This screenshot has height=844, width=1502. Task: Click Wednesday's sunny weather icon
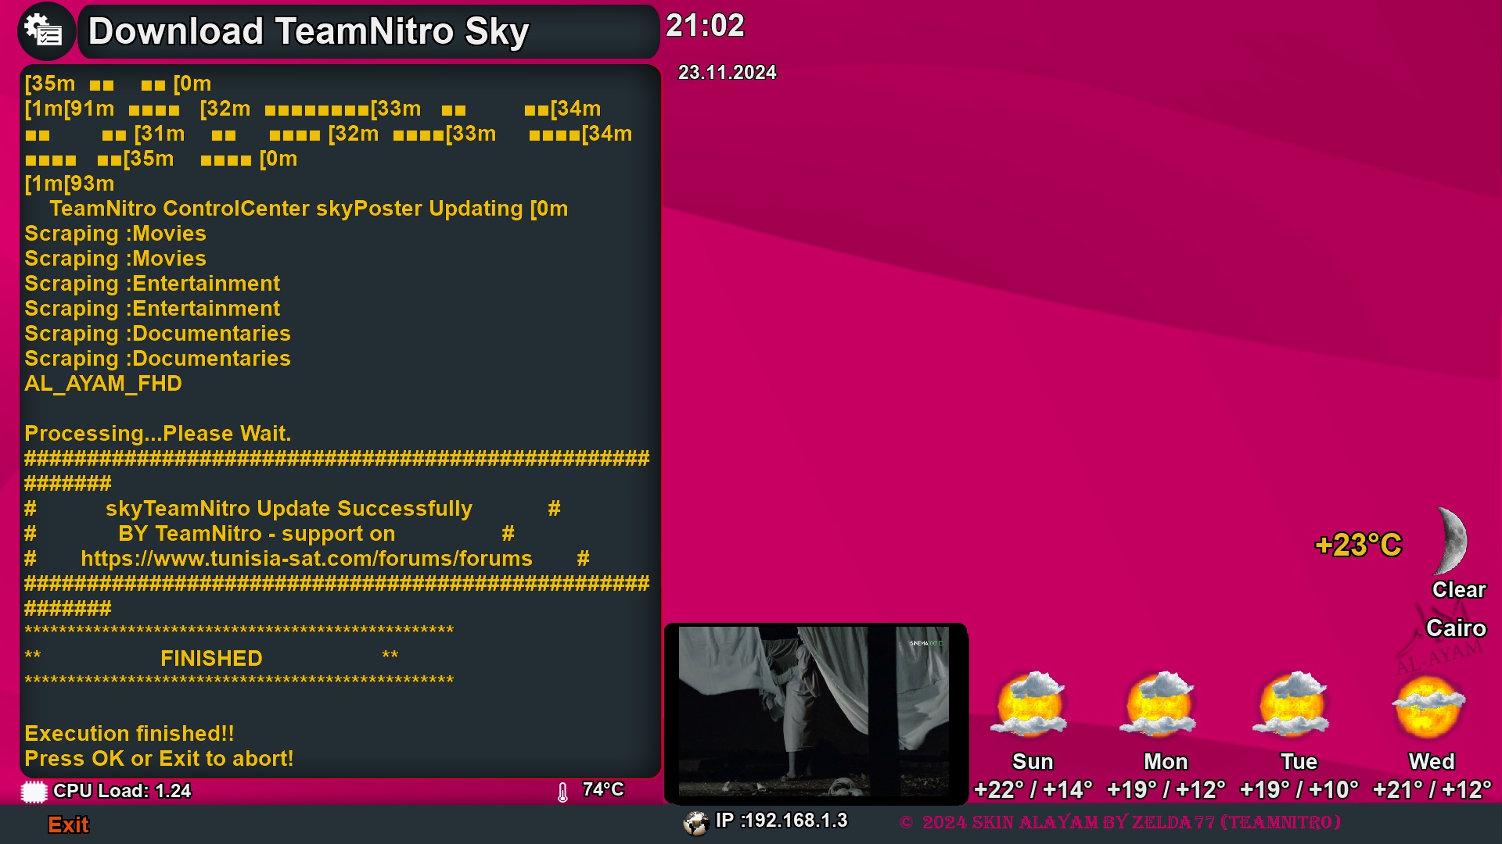coord(1428,707)
